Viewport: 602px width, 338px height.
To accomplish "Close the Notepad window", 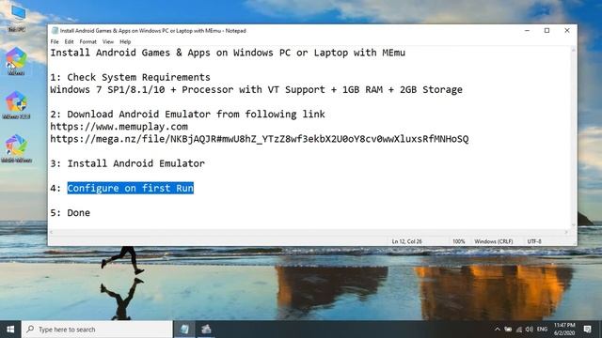I will click(567, 31).
